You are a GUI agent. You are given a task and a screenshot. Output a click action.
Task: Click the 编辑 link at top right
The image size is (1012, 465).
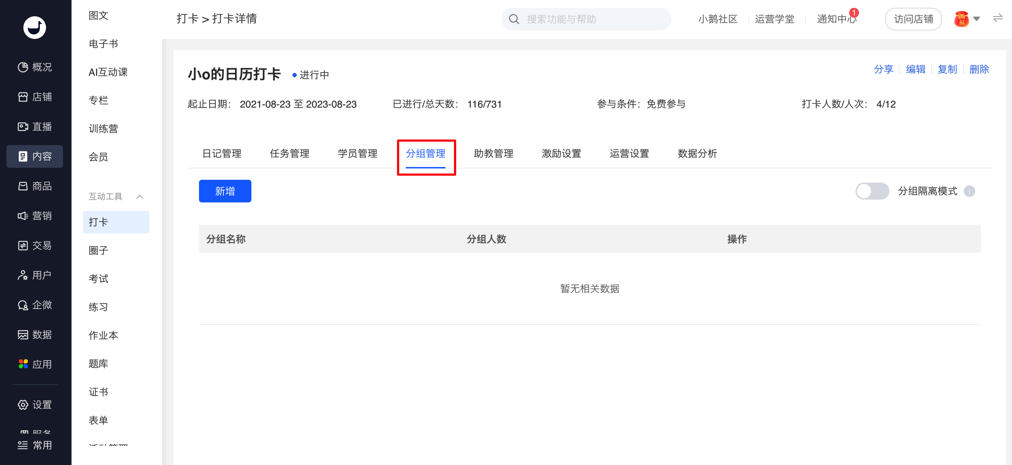[915, 69]
